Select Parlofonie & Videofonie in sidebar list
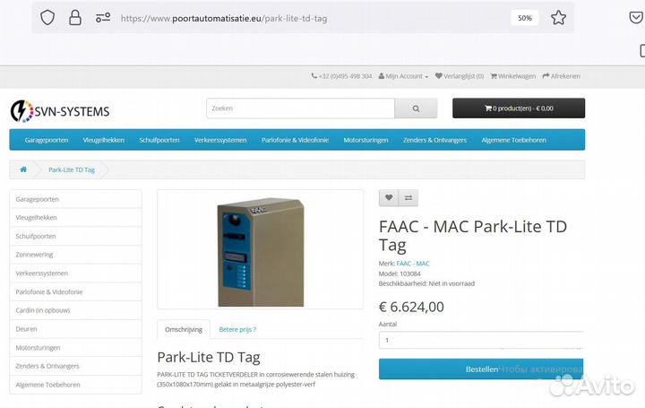645x408 pixels. click(x=75, y=292)
